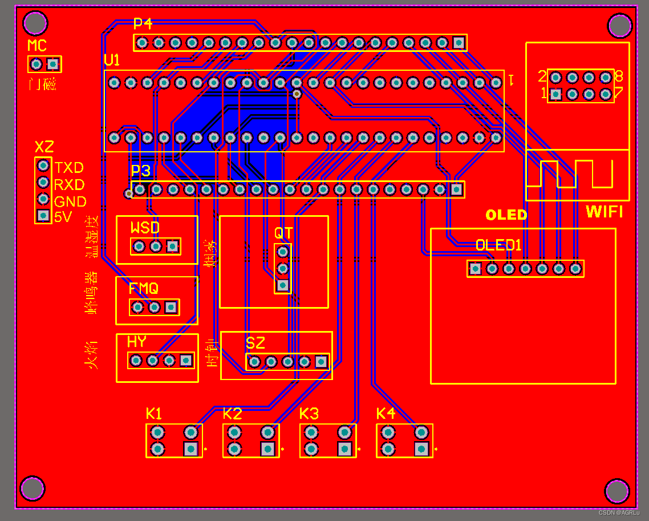Image resolution: width=649 pixels, height=521 pixels.
Task: Select the top-left mounting hole
Action: coord(35,23)
